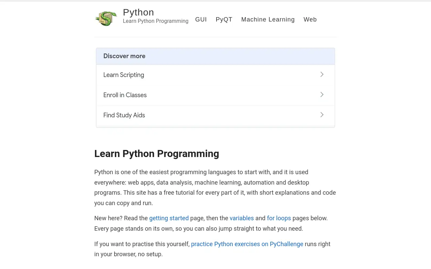Visit practice Python exercises on PyChallenge link
Viewport: 431px width, 269px height.
click(x=247, y=244)
